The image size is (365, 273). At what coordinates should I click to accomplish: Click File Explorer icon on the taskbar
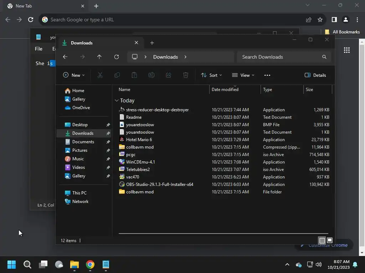pyautogui.click(x=74, y=264)
